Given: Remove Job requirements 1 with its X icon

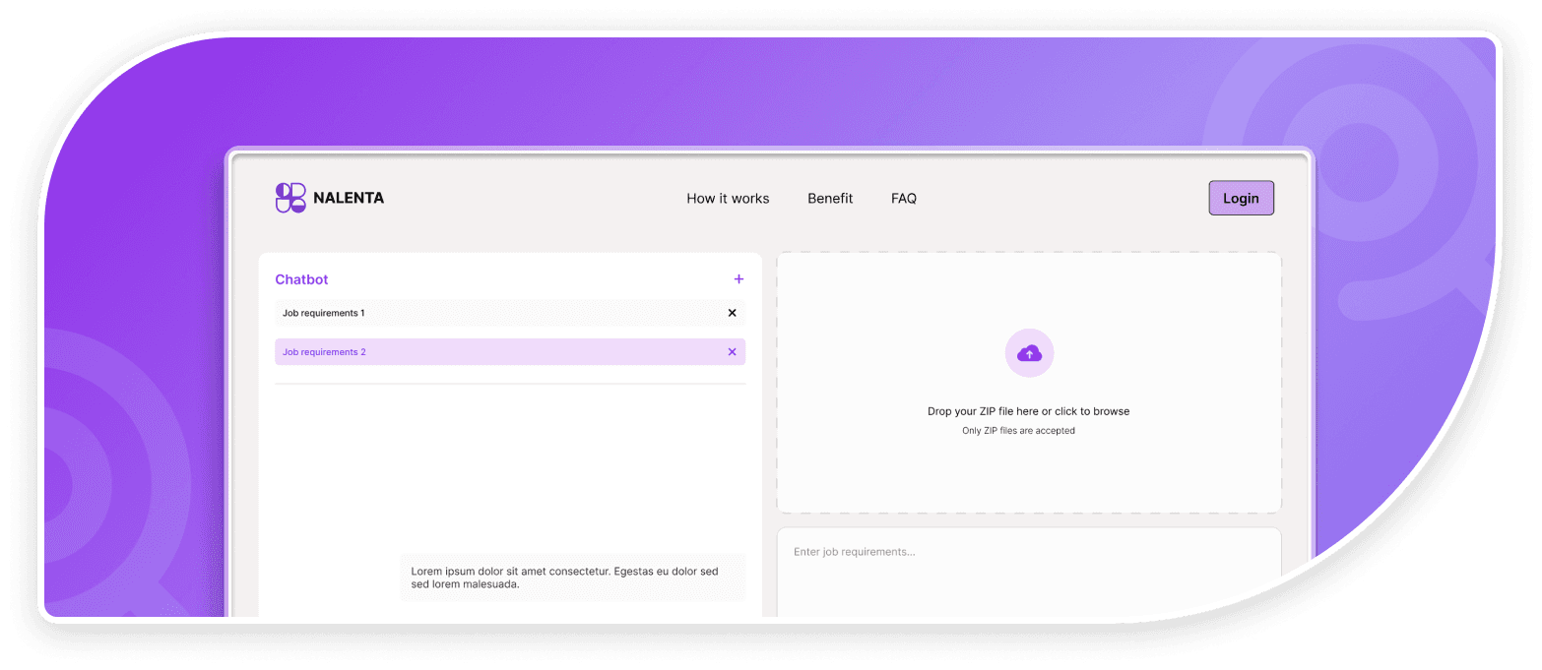Looking at the screenshot, I should point(732,313).
